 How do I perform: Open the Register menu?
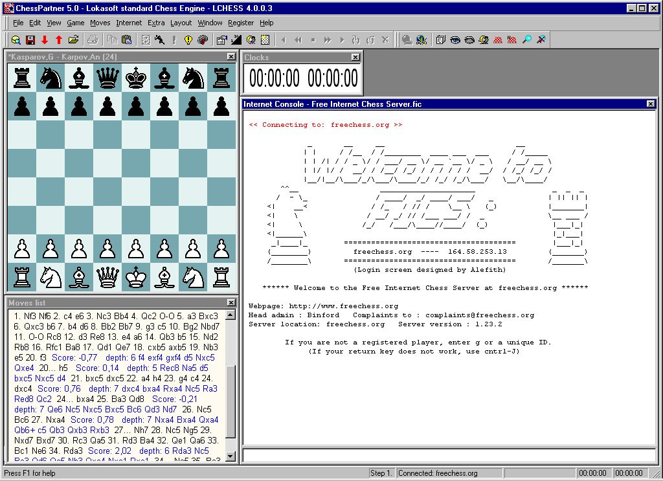[x=241, y=23]
